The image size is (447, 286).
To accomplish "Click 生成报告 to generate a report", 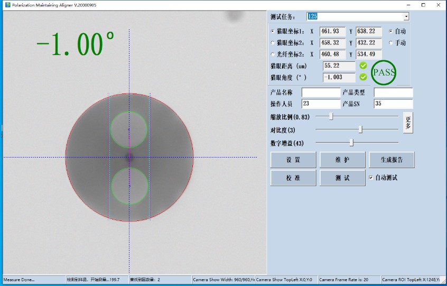I will (392, 160).
